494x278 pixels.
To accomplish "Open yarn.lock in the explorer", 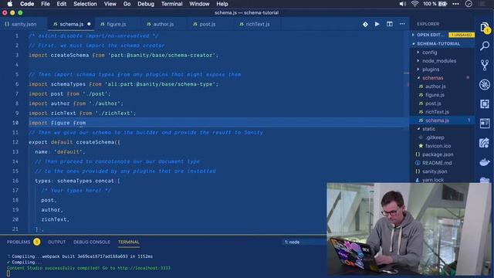I will 432,180.
